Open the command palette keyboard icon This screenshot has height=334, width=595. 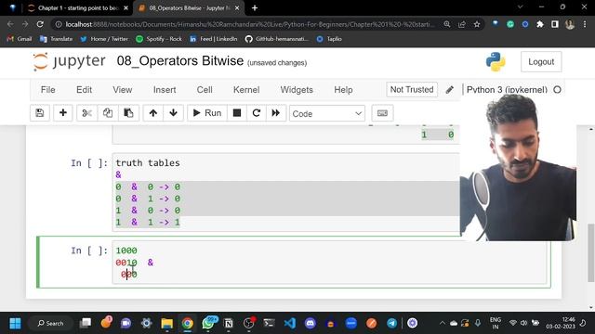[382, 113]
